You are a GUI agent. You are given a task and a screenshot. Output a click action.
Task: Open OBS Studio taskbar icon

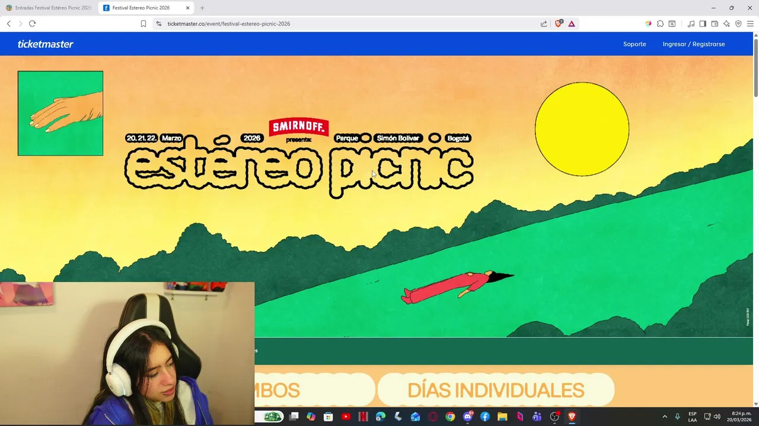click(554, 417)
